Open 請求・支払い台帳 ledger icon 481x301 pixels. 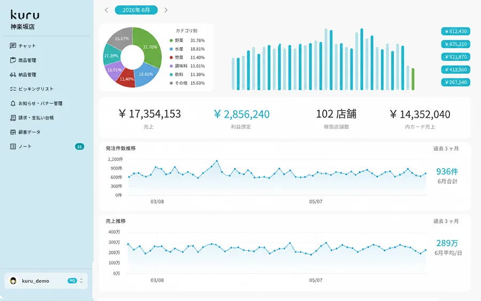(13, 118)
